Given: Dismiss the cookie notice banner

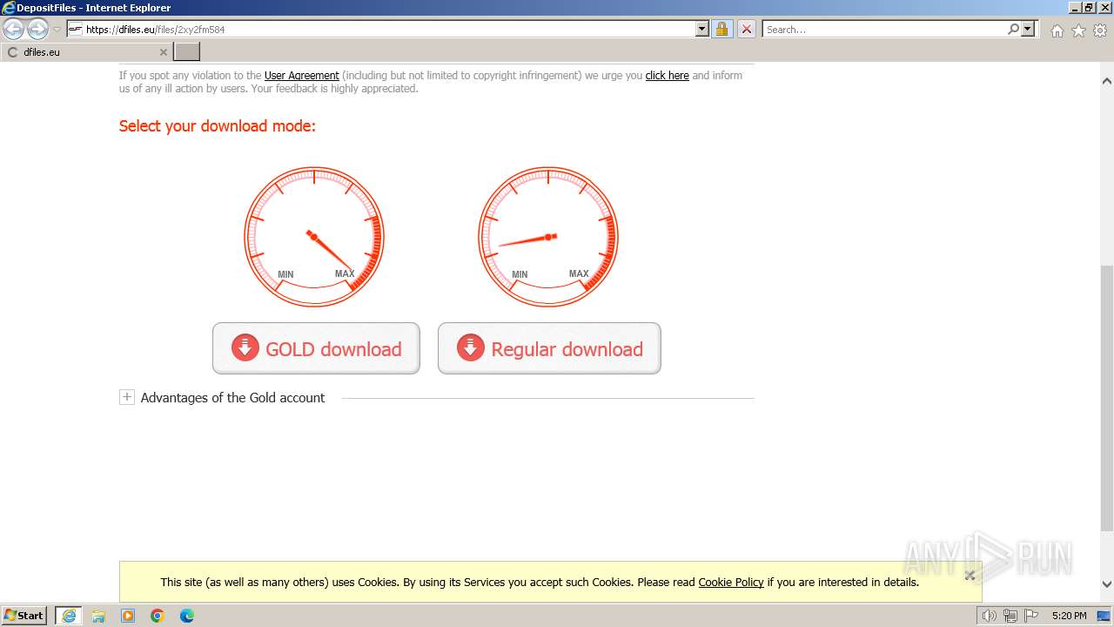Looking at the screenshot, I should coord(970,575).
